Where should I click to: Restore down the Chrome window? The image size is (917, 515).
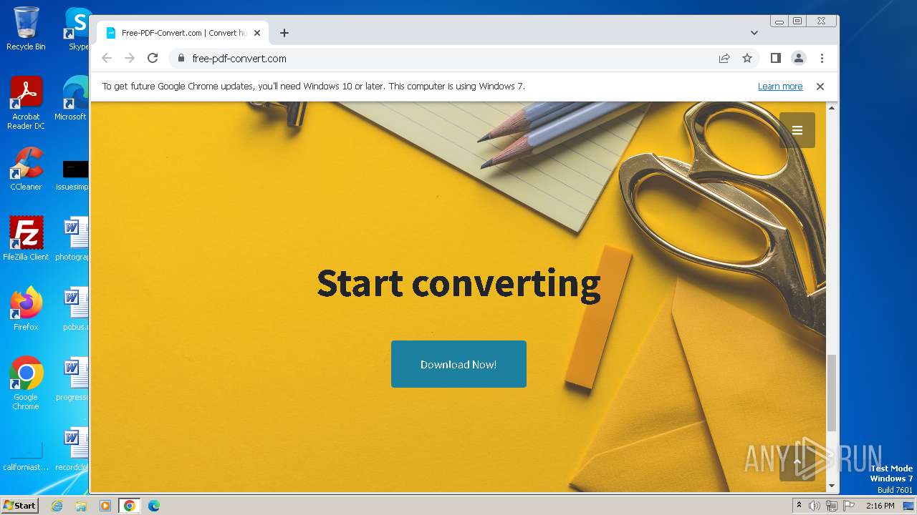797,21
